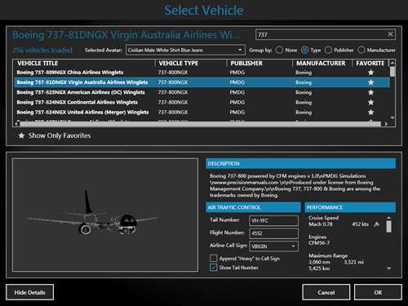Sort list by Vehicle Title column header
This screenshot has height=306, width=408.
coord(38,63)
